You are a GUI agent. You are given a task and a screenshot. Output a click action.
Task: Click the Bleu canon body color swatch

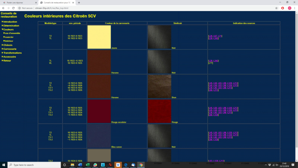click(x=99, y=136)
